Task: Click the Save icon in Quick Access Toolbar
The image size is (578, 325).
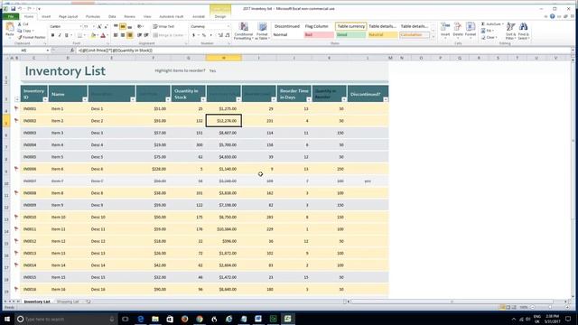Action: (13, 8)
